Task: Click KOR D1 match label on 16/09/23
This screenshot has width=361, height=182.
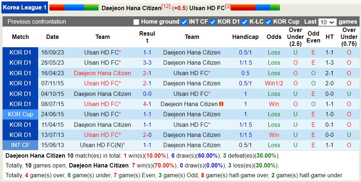Action: 20,52
